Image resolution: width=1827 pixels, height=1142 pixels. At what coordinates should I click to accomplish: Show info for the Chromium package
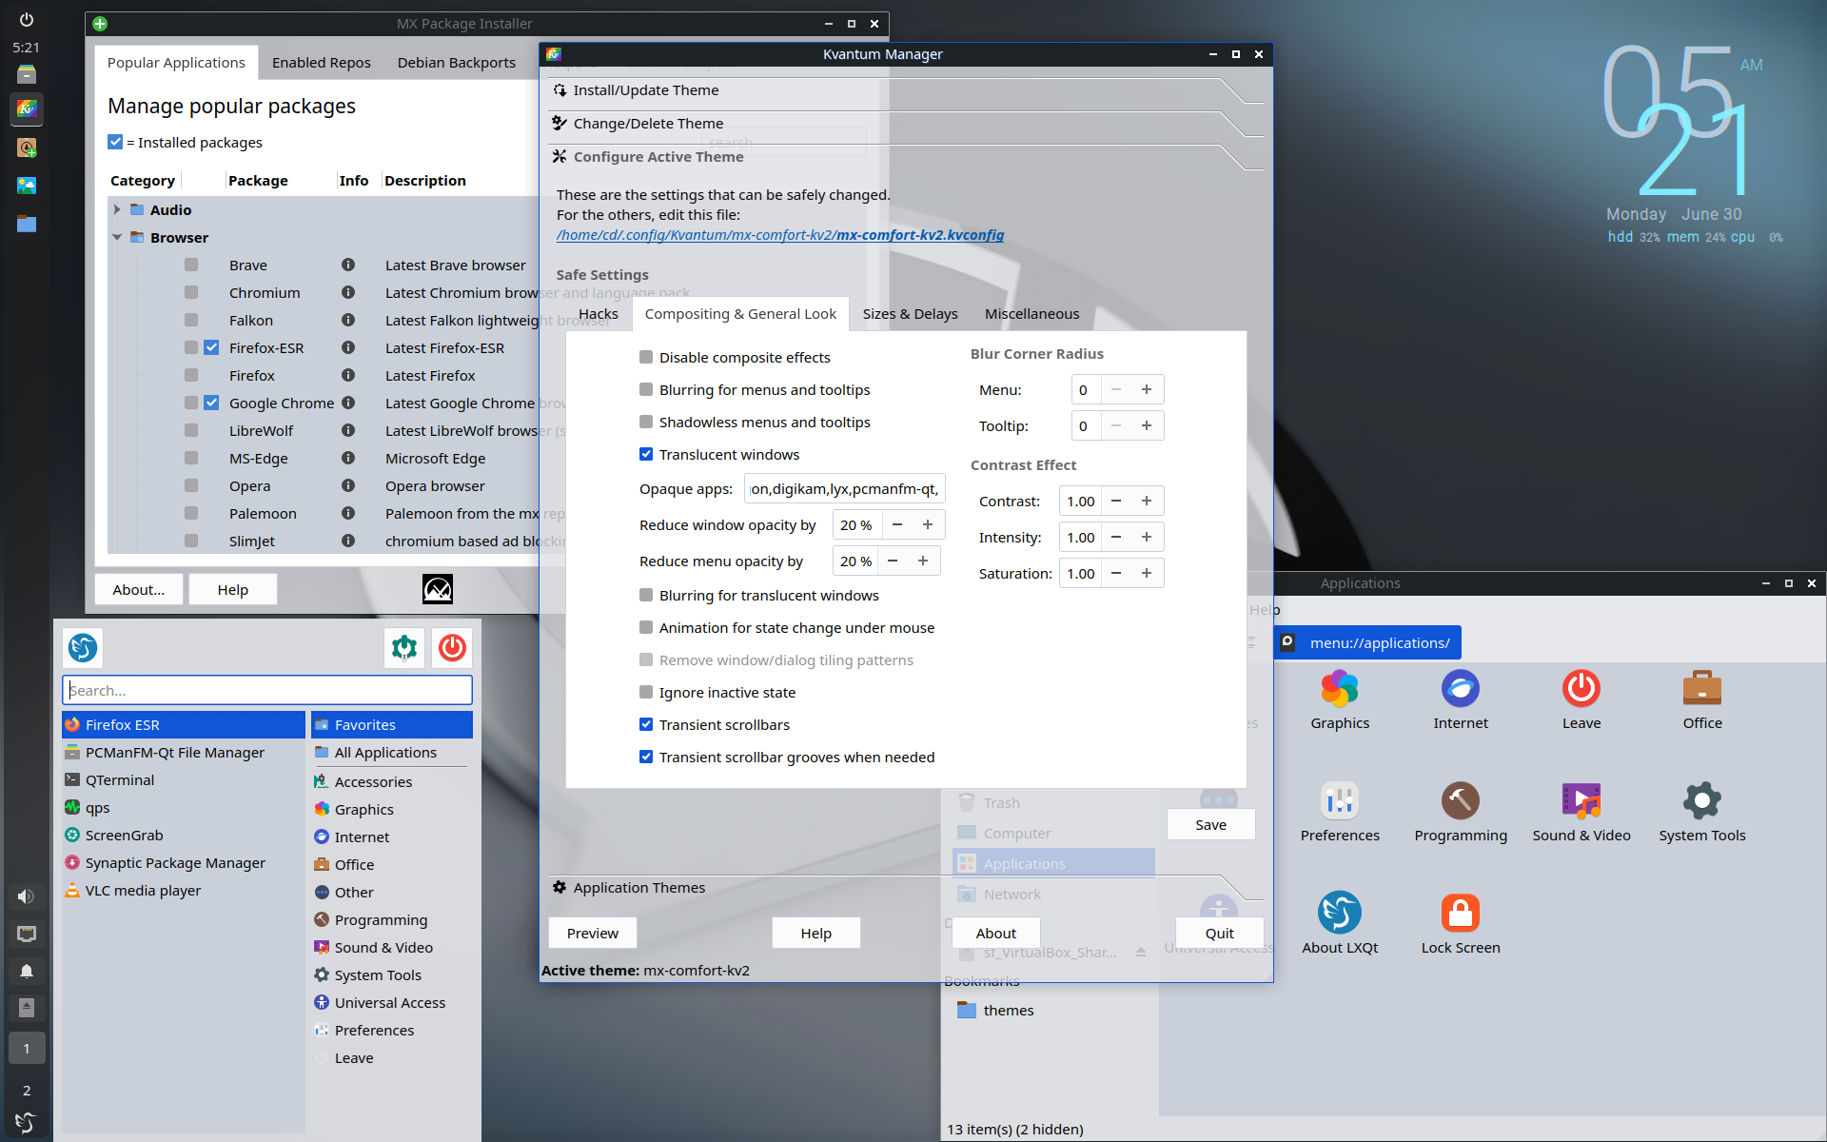[x=348, y=292]
